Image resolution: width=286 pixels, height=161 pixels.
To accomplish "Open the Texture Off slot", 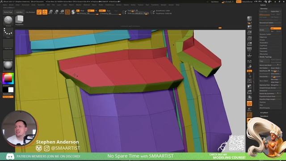I will [x=8, y=55].
